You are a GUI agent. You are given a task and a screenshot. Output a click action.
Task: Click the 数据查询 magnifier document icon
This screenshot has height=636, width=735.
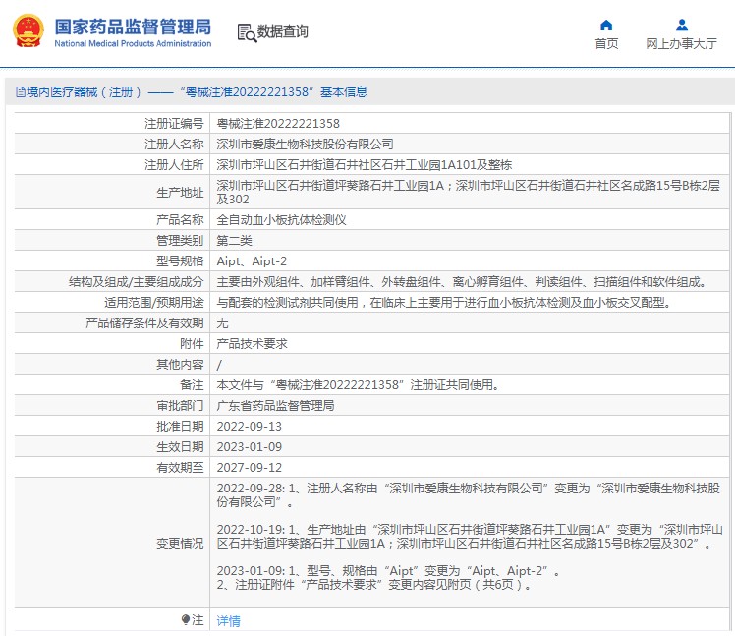pos(247,32)
